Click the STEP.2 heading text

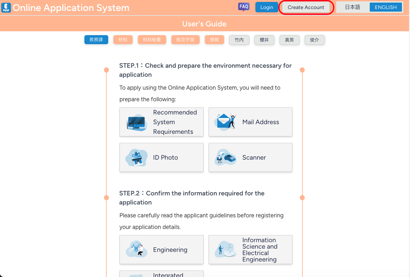click(x=192, y=198)
